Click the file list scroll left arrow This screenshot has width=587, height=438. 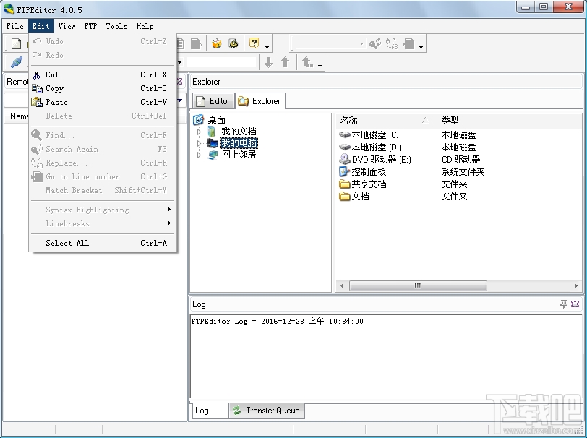(x=342, y=285)
